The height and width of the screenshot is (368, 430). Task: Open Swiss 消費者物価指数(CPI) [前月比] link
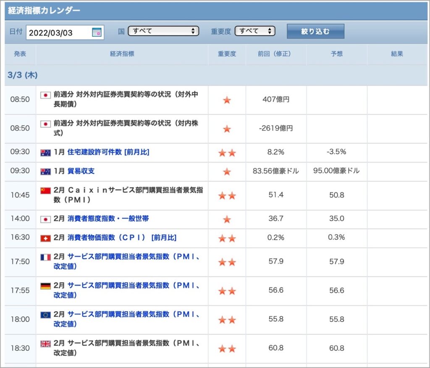pyautogui.click(x=122, y=238)
